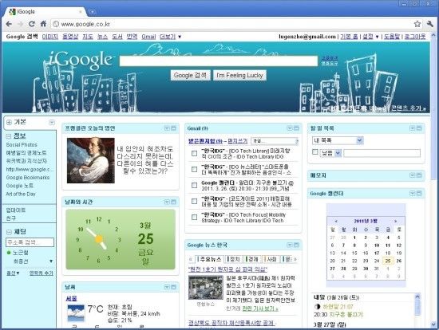Open Social Photos sidebar link
Screen dimensions: 439x330
coord(22,144)
